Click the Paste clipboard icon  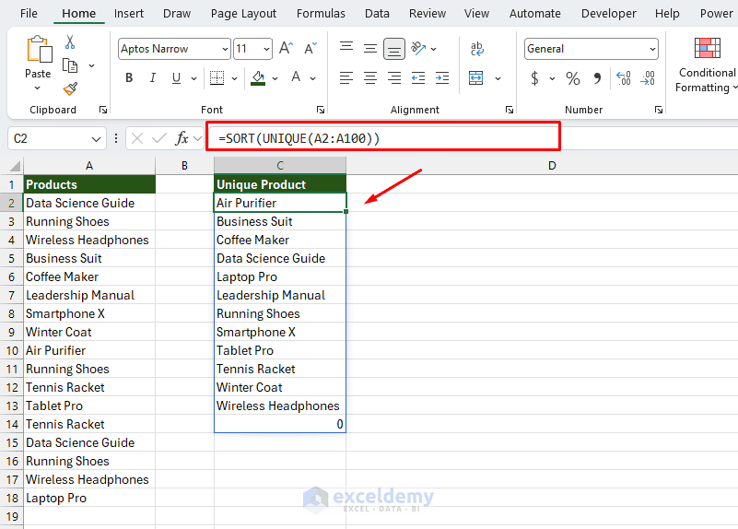[39, 50]
